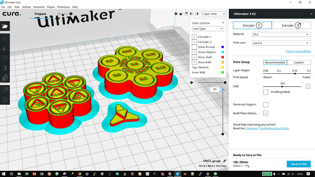The width and height of the screenshot is (315, 177).
Task: Collapse the Color scheme panel chevron
Action: [223, 23]
